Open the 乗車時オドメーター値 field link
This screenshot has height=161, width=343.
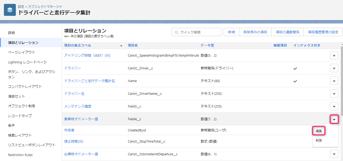81,119
